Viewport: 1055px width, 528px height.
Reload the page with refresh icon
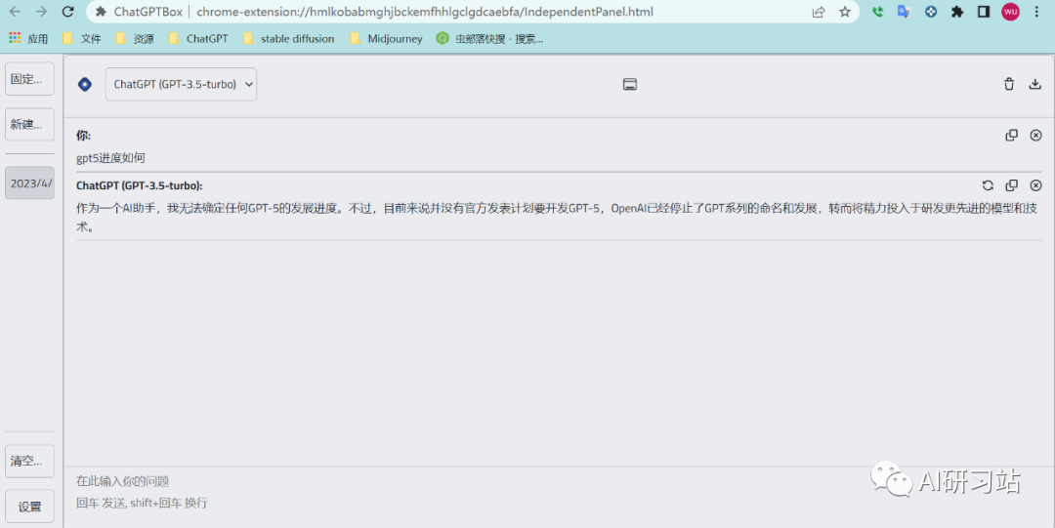(67, 12)
